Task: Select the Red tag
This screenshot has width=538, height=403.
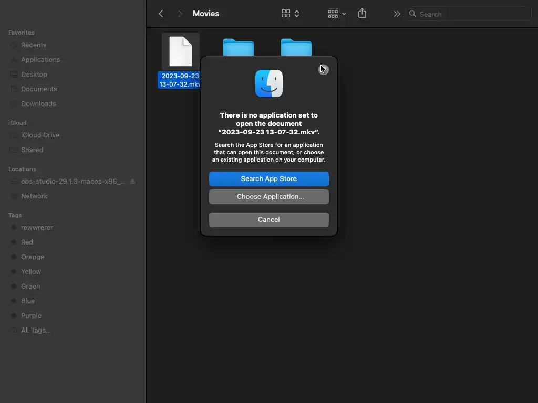Action: [x=27, y=242]
